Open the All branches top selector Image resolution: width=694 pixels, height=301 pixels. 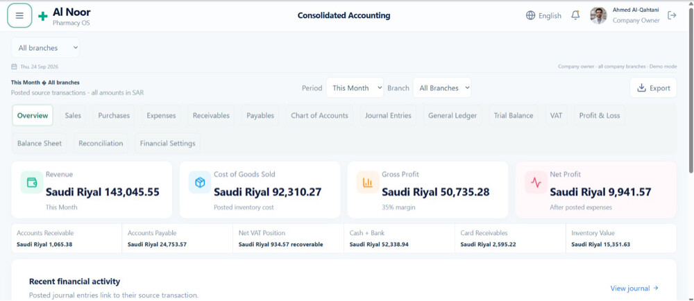click(46, 48)
